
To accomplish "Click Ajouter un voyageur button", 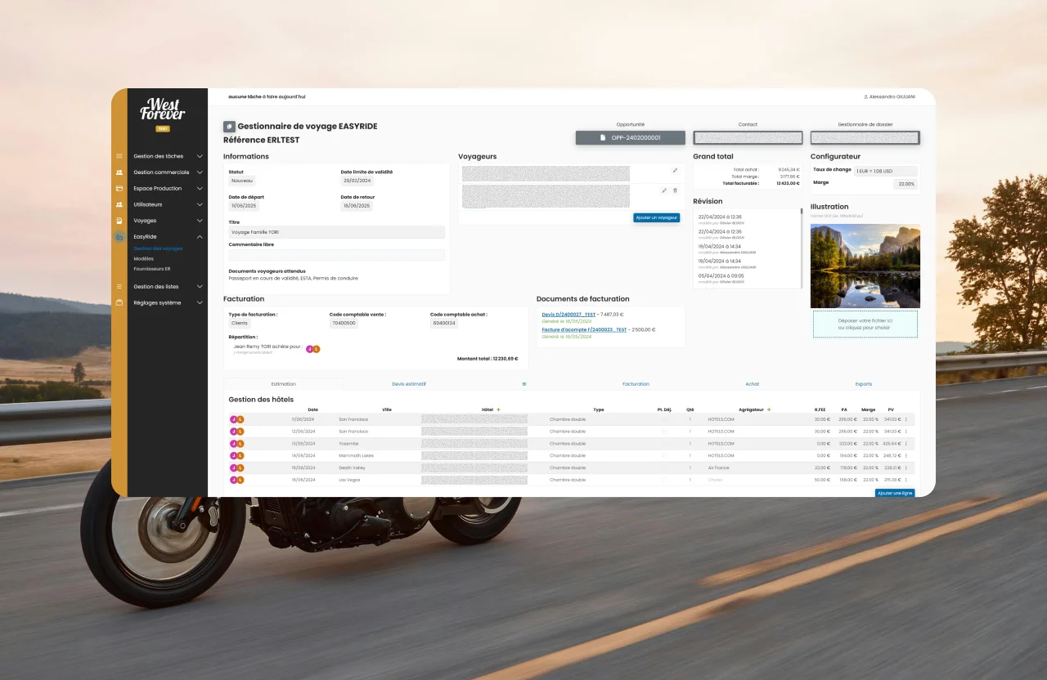I will 657,217.
